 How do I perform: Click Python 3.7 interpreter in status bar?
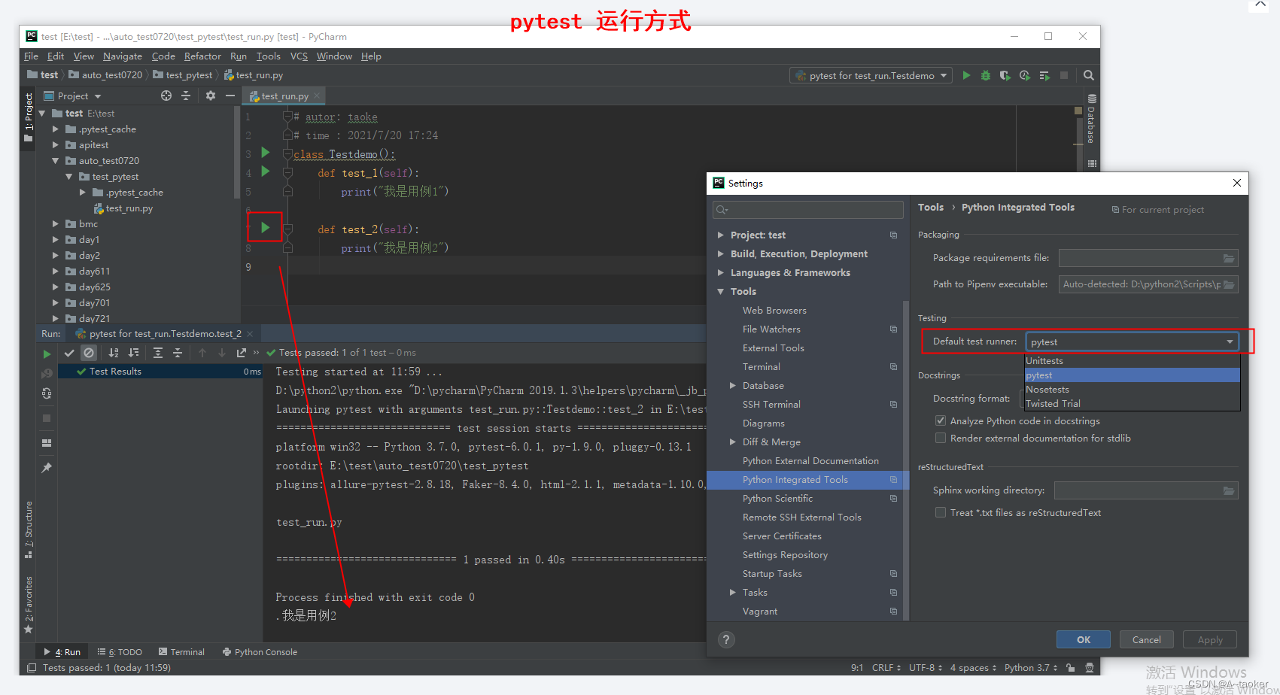point(1031,668)
